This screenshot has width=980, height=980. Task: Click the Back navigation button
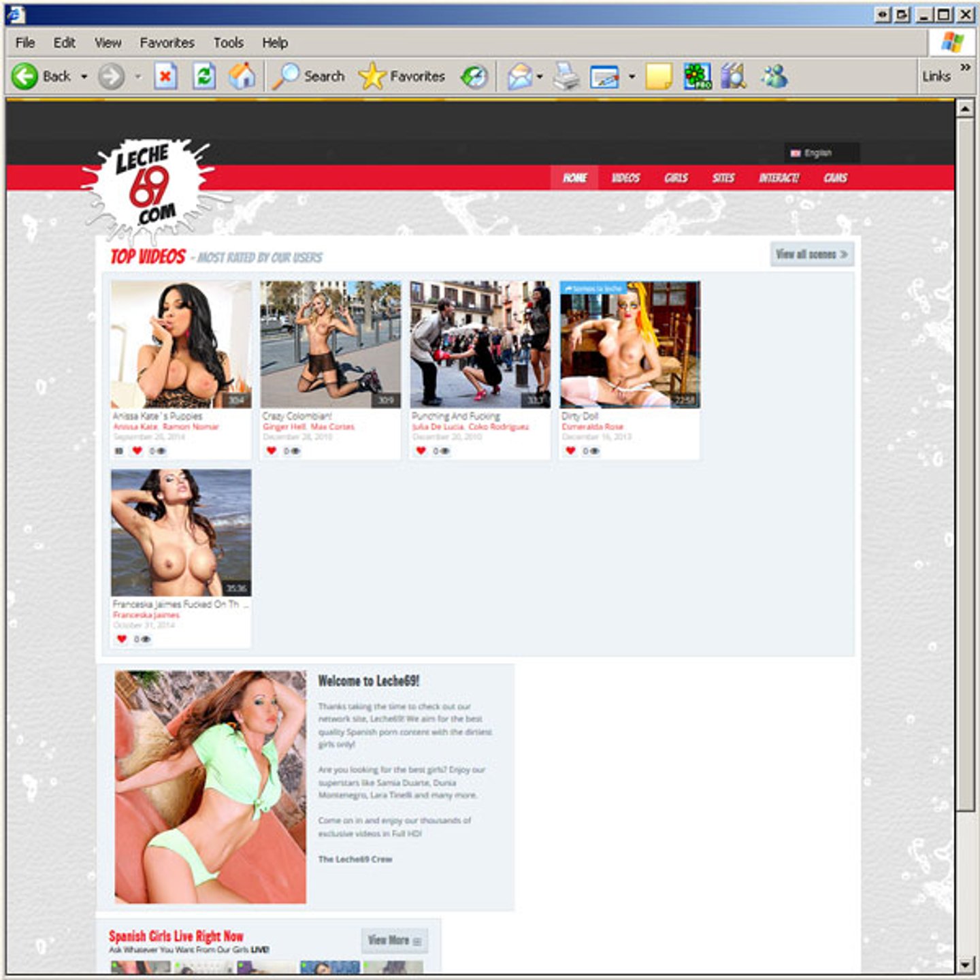(42, 76)
